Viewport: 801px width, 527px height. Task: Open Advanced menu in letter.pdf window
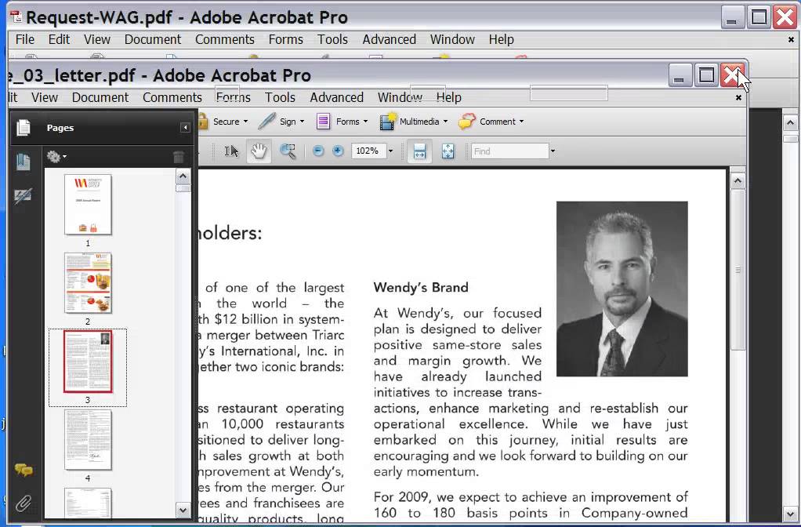pyautogui.click(x=337, y=97)
